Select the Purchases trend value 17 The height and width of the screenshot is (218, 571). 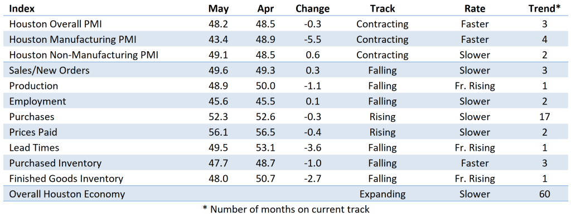coord(544,117)
